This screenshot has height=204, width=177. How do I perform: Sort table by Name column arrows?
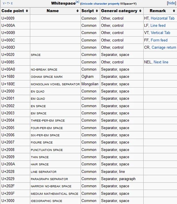pos(77,11)
